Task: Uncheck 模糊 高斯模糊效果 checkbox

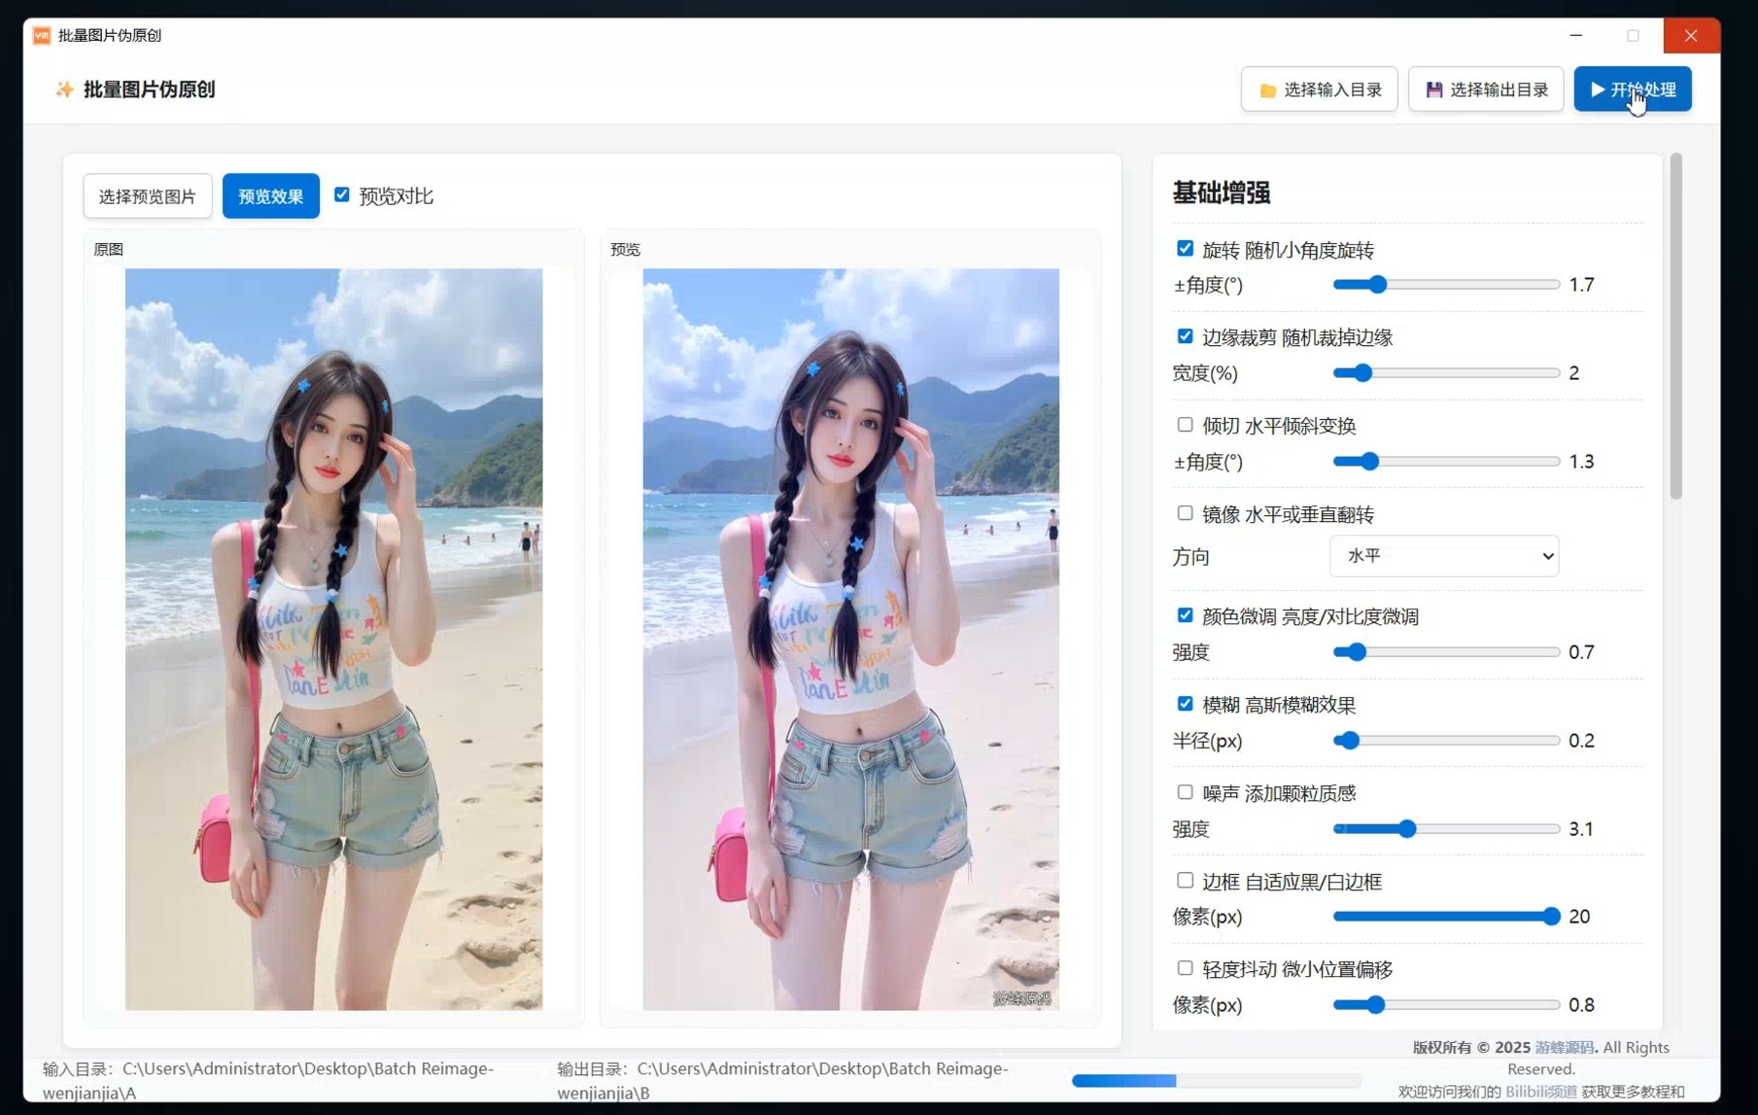Action: [1185, 704]
